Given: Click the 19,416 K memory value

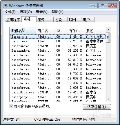Looking at the screenshot, I should click(x=75, y=92).
